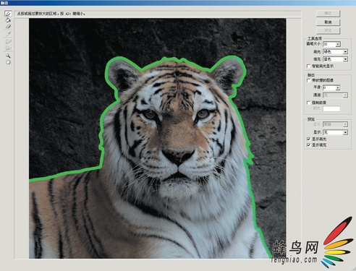Click the tiger preview image

point(158,138)
